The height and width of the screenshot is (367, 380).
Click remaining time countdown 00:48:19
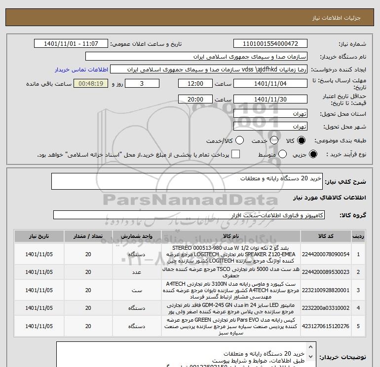click(x=91, y=83)
